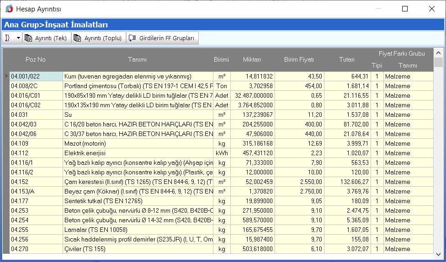Click the Ayrıntı (Toplu) button
This screenshot has width=446, height=262.
pyautogui.click(x=98, y=38)
